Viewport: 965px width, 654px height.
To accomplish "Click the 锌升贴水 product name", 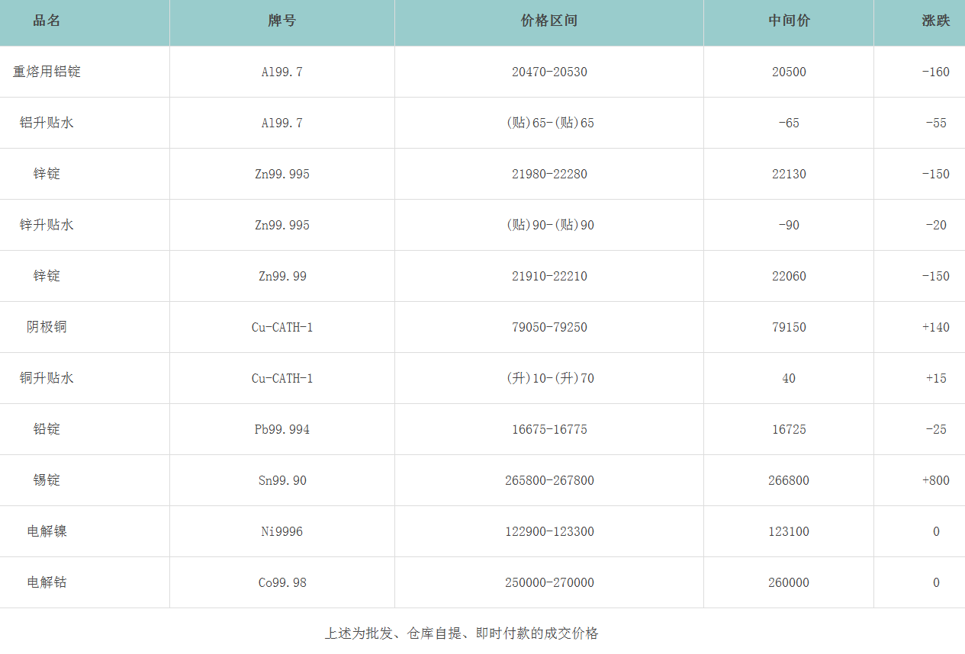I will (x=47, y=225).
